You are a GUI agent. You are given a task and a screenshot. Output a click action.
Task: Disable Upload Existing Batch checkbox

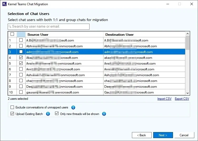[12, 114]
